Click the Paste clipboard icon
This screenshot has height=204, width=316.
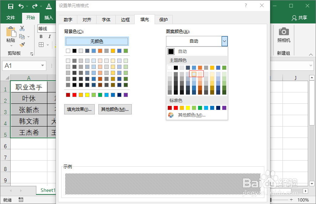pyautogui.click(x=11, y=32)
